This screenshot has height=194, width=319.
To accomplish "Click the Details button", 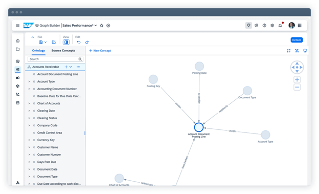I will [x=297, y=40].
